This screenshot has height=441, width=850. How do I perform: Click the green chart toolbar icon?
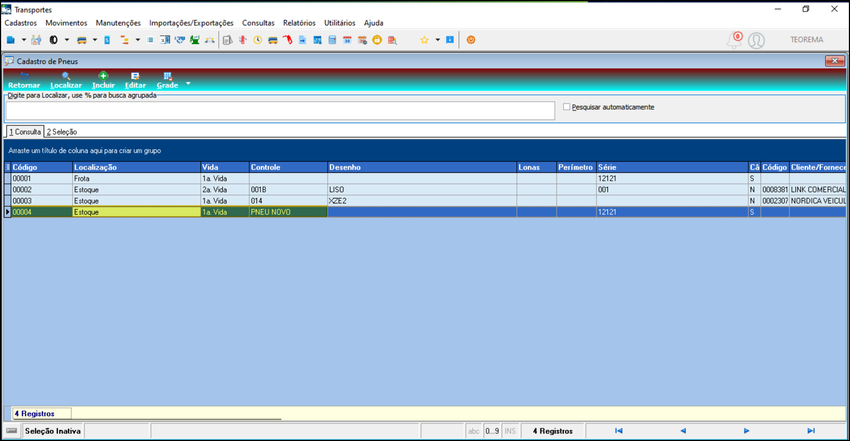(195, 40)
